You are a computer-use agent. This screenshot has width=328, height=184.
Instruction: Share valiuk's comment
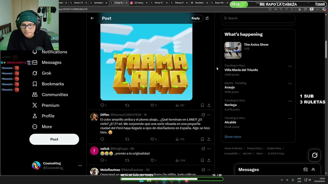209,160
